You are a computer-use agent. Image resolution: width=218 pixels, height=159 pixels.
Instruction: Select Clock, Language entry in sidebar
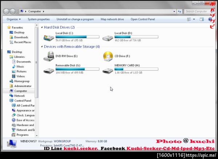[25, 115]
